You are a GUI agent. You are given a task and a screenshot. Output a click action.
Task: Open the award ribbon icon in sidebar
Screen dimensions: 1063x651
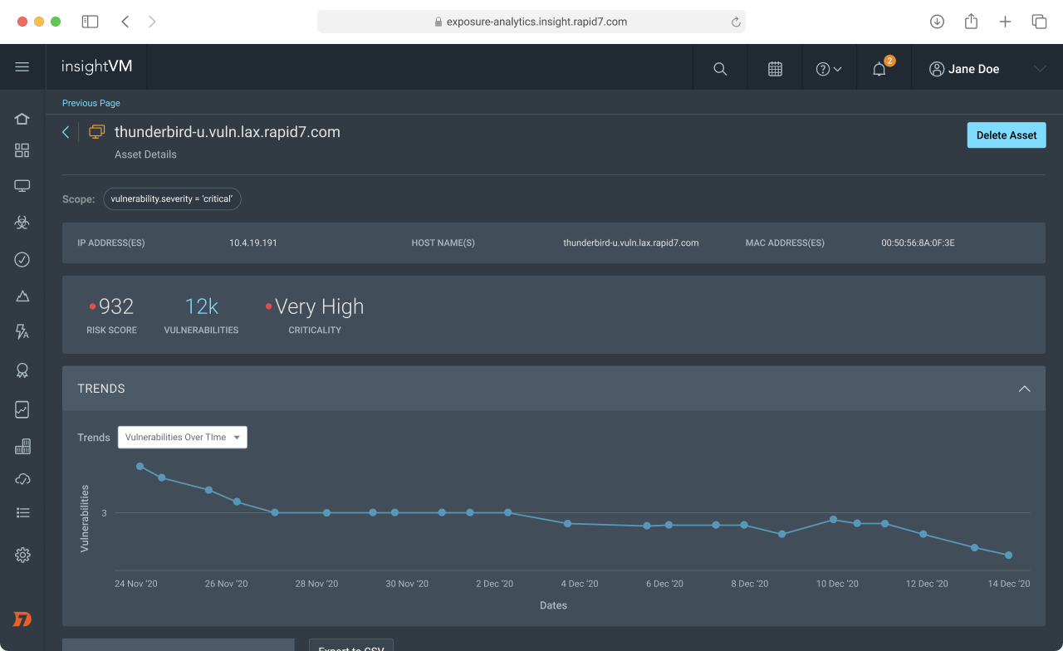coord(22,370)
